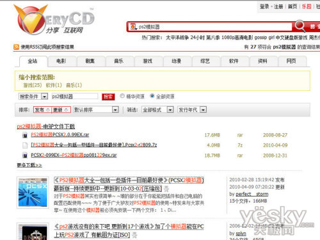Click the VeryCD logo

54,20
